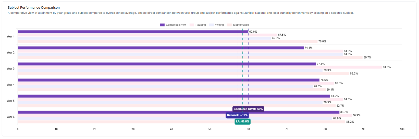
Task: Click the Year 6 axis label
Action: click(x=10, y=117)
